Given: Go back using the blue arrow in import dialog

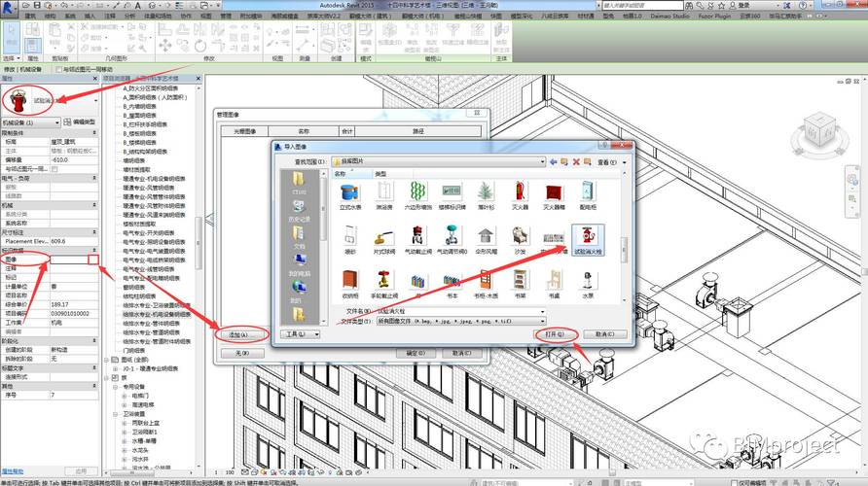Looking at the screenshot, I should 553,161.
